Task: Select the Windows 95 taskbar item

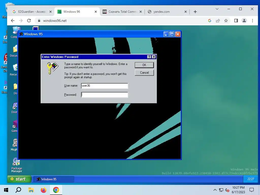Action: 54,179
